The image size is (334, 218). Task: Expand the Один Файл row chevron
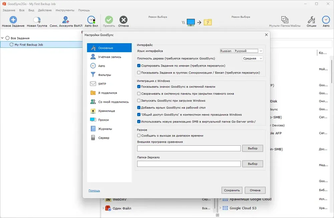pyautogui.click(x=103, y=208)
